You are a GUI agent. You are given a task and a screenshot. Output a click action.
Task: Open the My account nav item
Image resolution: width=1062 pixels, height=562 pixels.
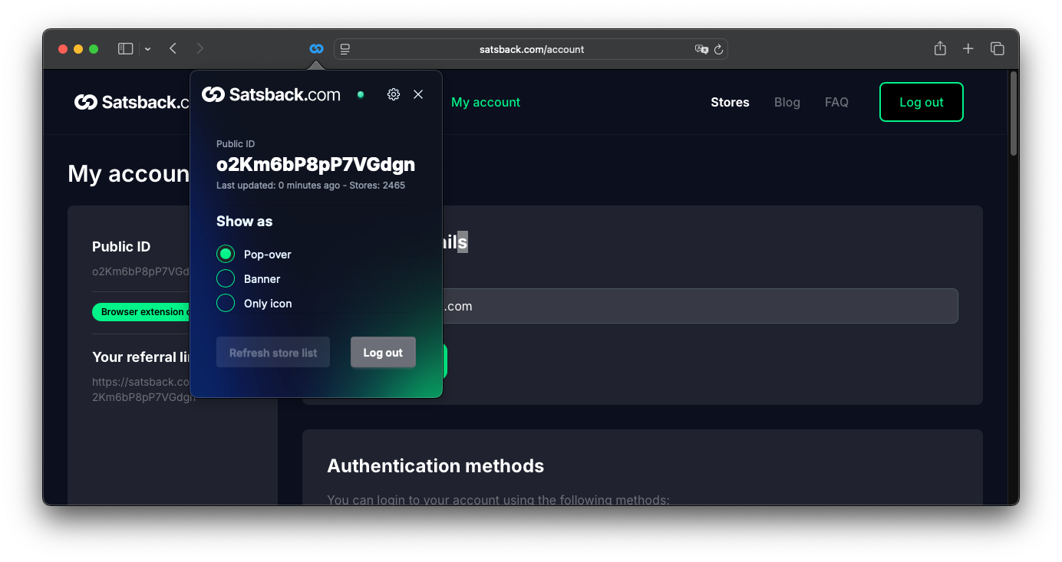486,102
